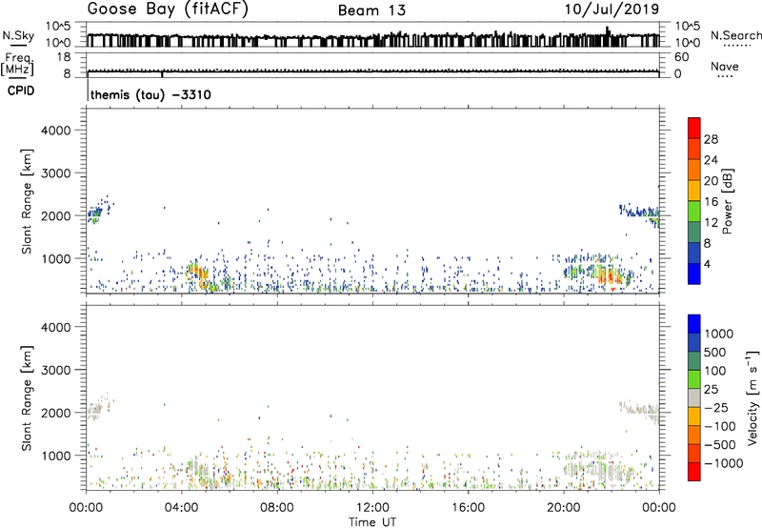Click the 'CPID' label
This screenshot has height=528, width=762.
(21, 91)
